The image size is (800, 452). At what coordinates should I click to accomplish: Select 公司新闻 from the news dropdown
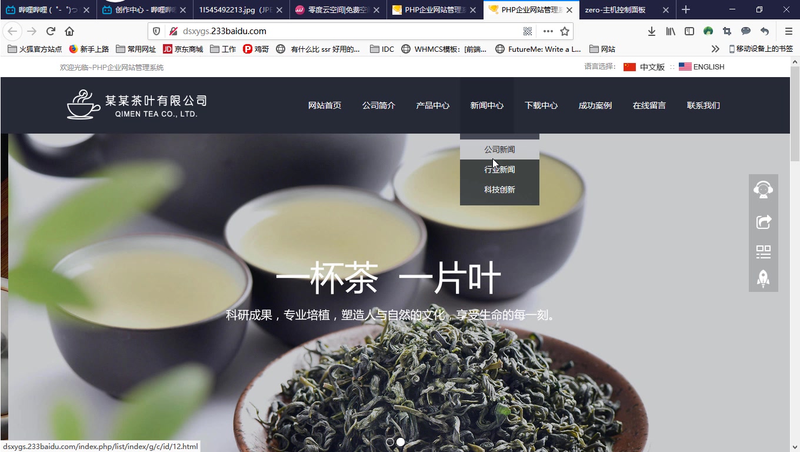point(499,149)
